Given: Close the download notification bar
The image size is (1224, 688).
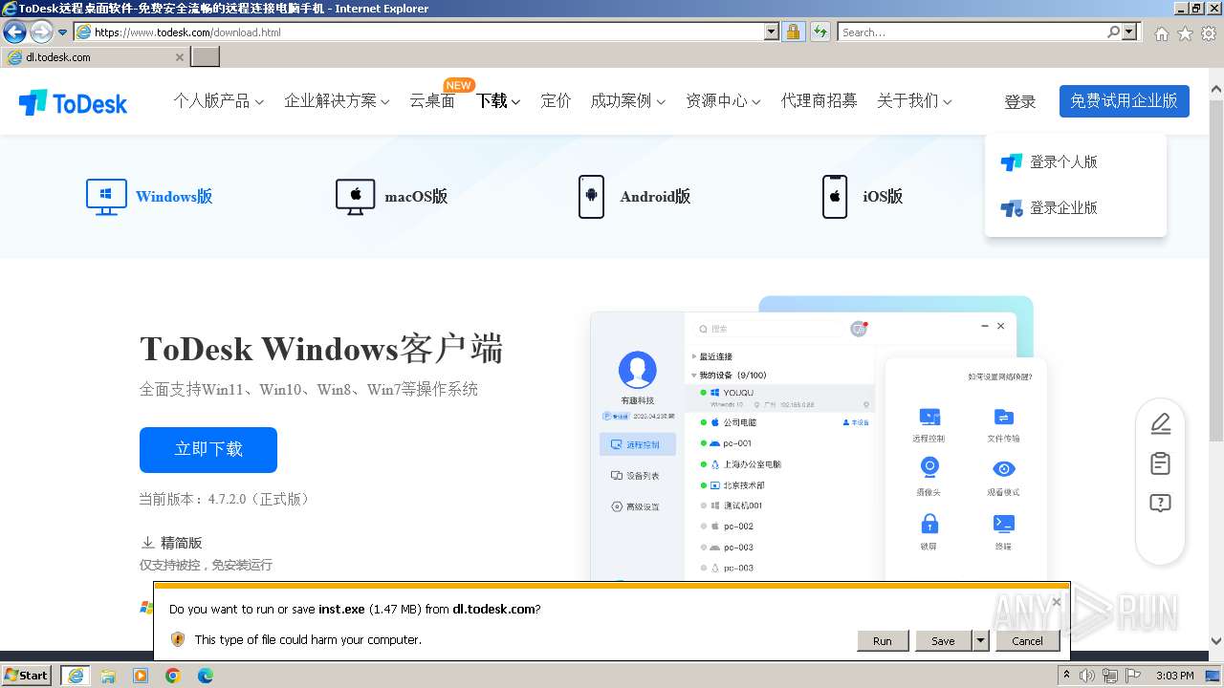Looking at the screenshot, I should coord(1056,602).
